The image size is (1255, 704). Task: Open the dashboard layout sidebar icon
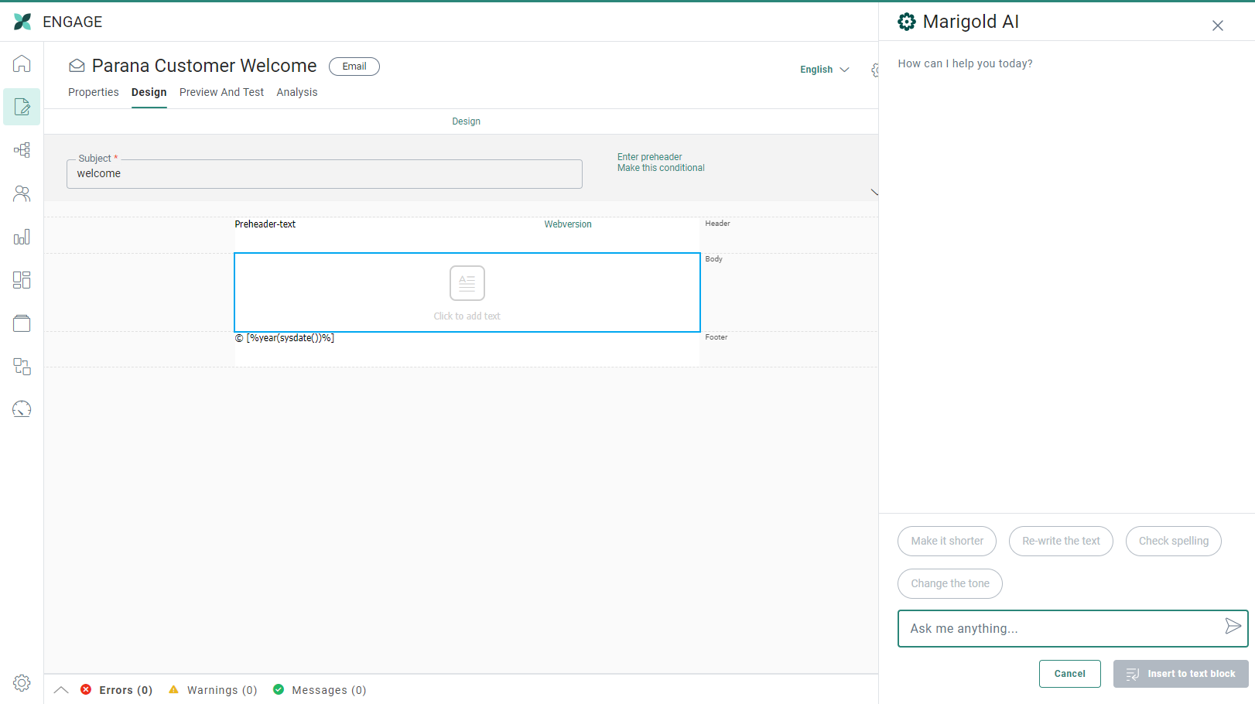click(x=22, y=280)
